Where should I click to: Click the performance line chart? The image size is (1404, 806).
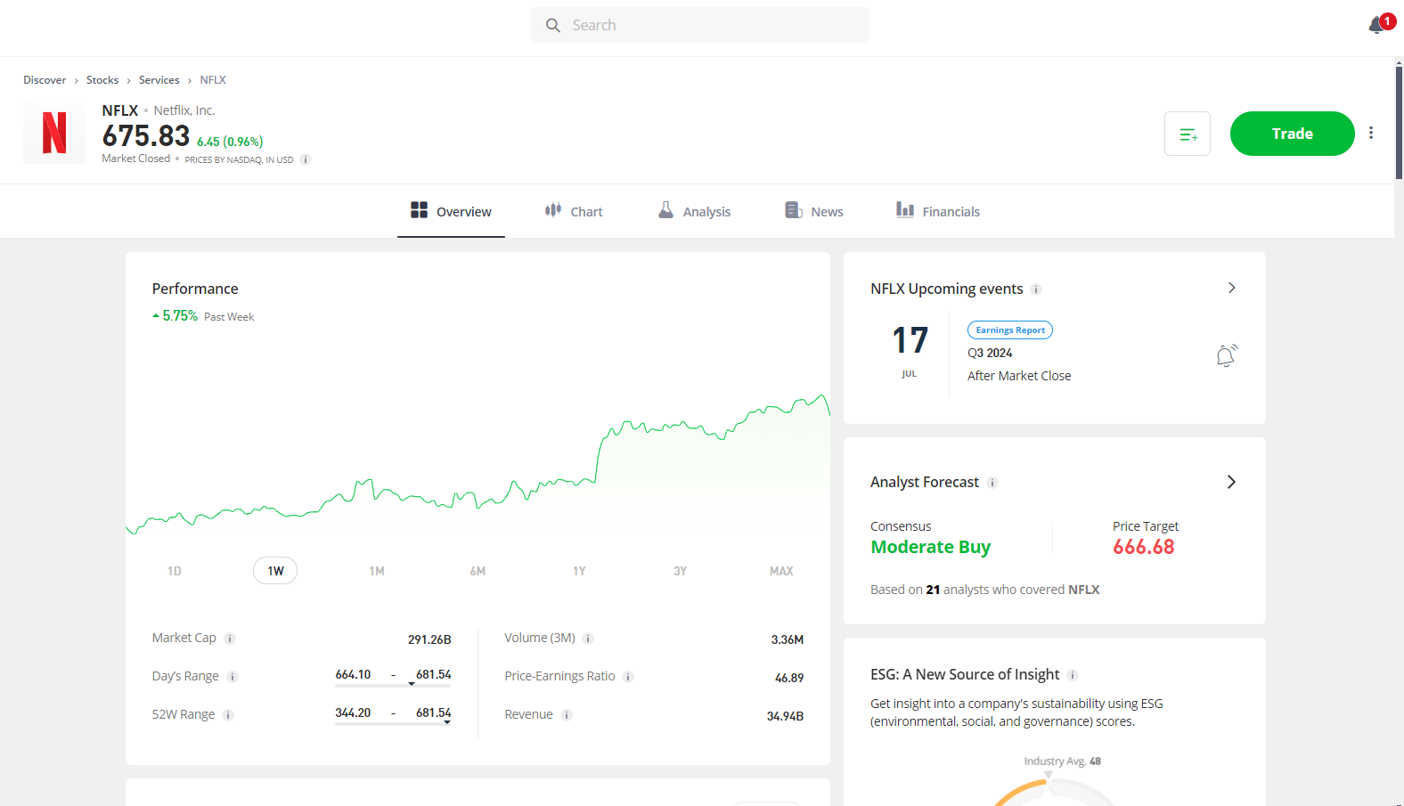(x=478, y=463)
